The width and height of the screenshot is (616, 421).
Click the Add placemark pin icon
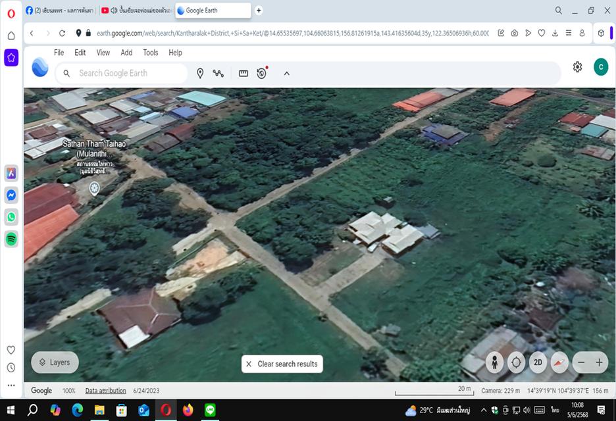coord(200,74)
